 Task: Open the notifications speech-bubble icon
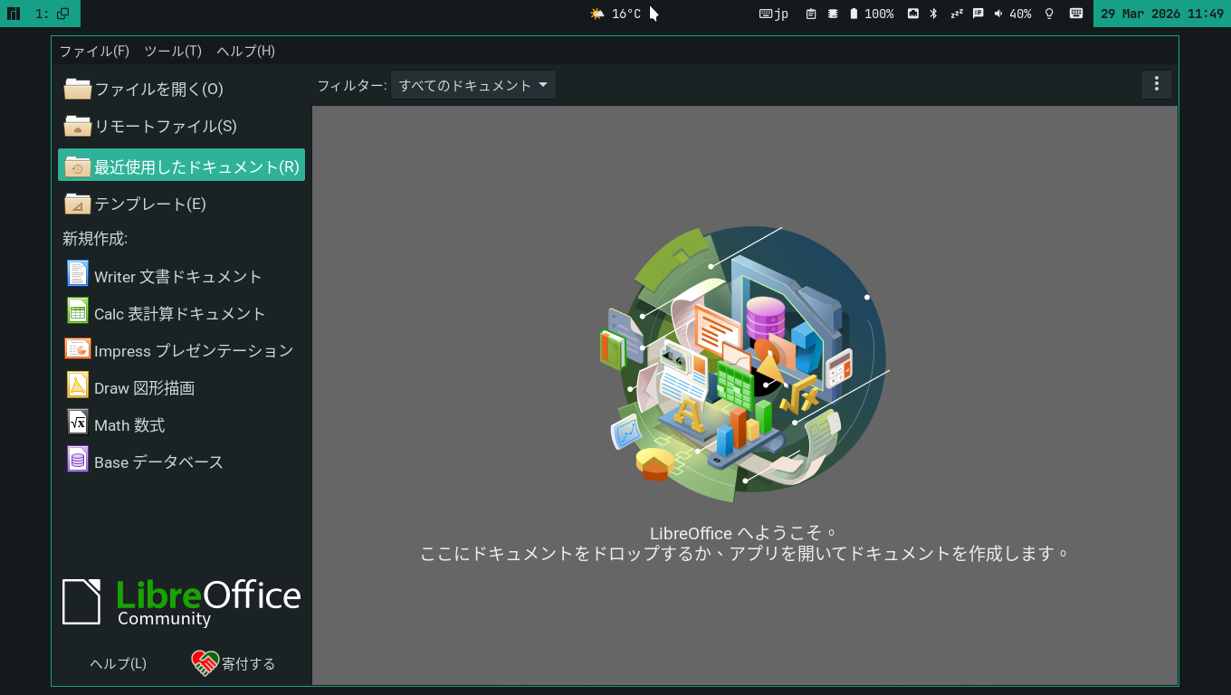[978, 14]
